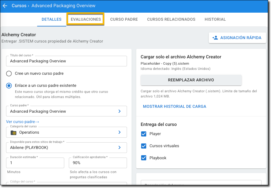The height and width of the screenshot is (188, 271).
Task: Click 'Advanced Packaging Overview' in the header breadcrumb
Action: (63, 6)
